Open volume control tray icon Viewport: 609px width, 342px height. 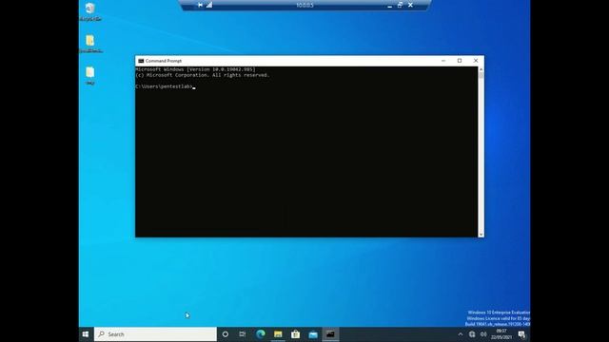(x=483, y=334)
